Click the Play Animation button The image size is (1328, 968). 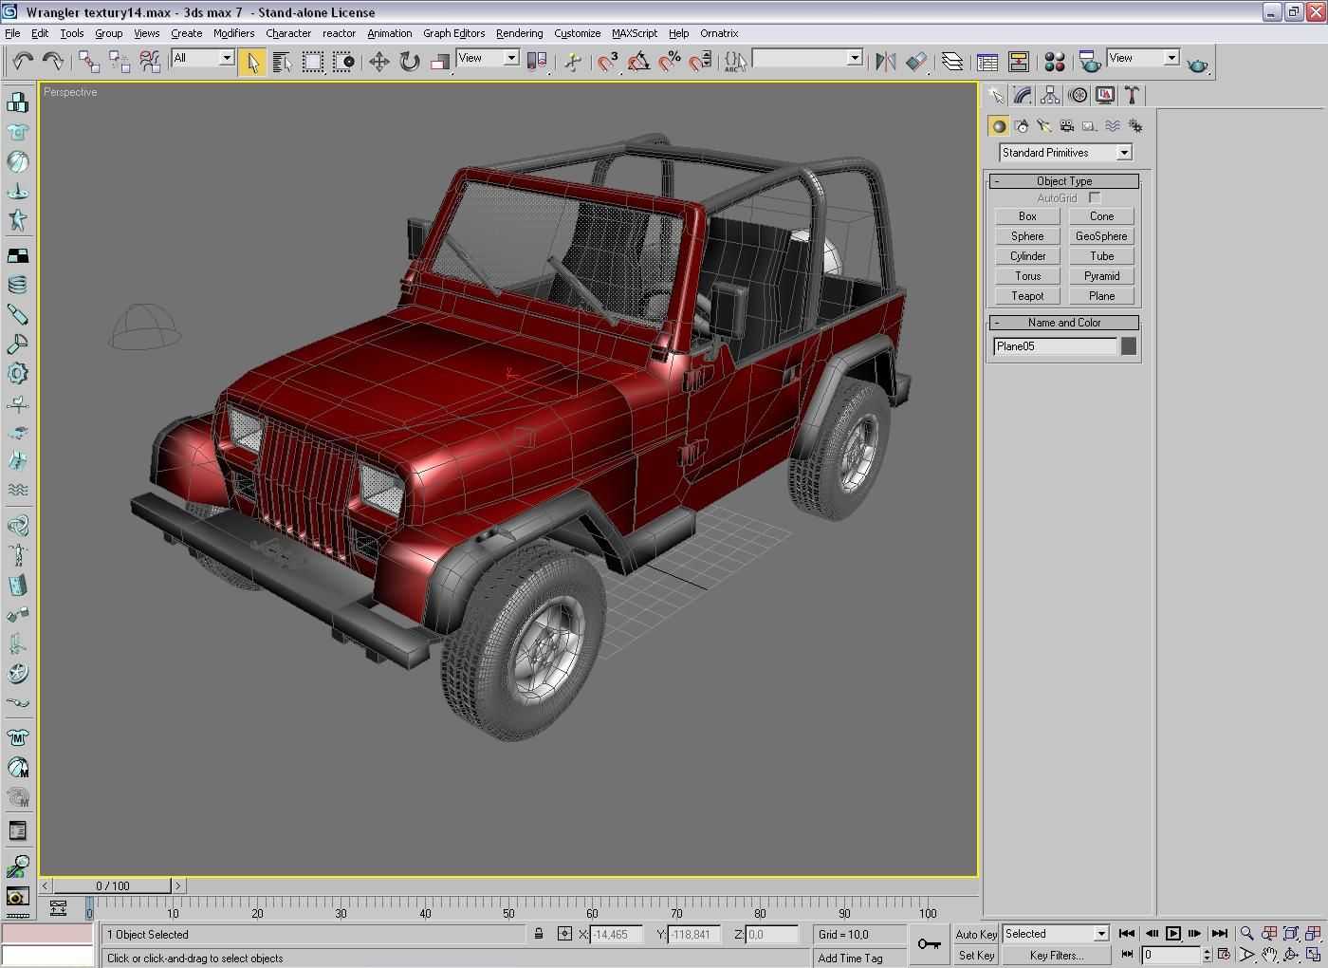click(1172, 934)
